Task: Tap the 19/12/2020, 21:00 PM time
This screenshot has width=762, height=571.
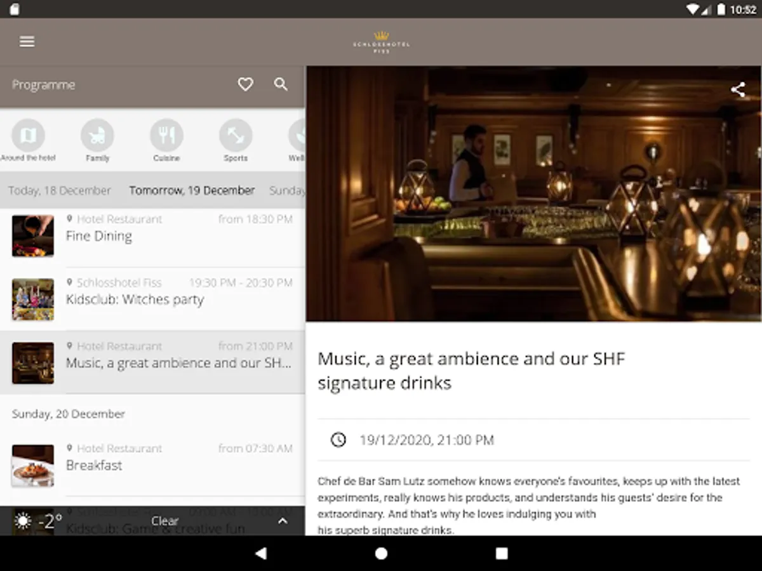Action: point(427,440)
